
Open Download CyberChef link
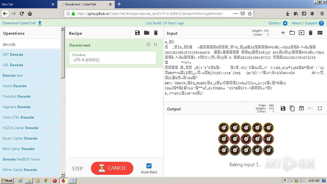pyautogui.click(x=22, y=23)
